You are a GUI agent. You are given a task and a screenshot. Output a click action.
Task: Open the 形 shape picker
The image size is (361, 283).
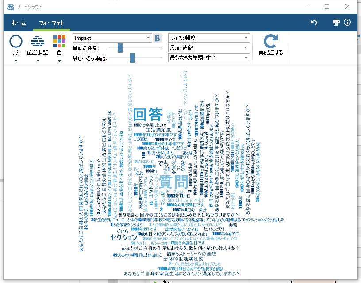click(x=16, y=46)
